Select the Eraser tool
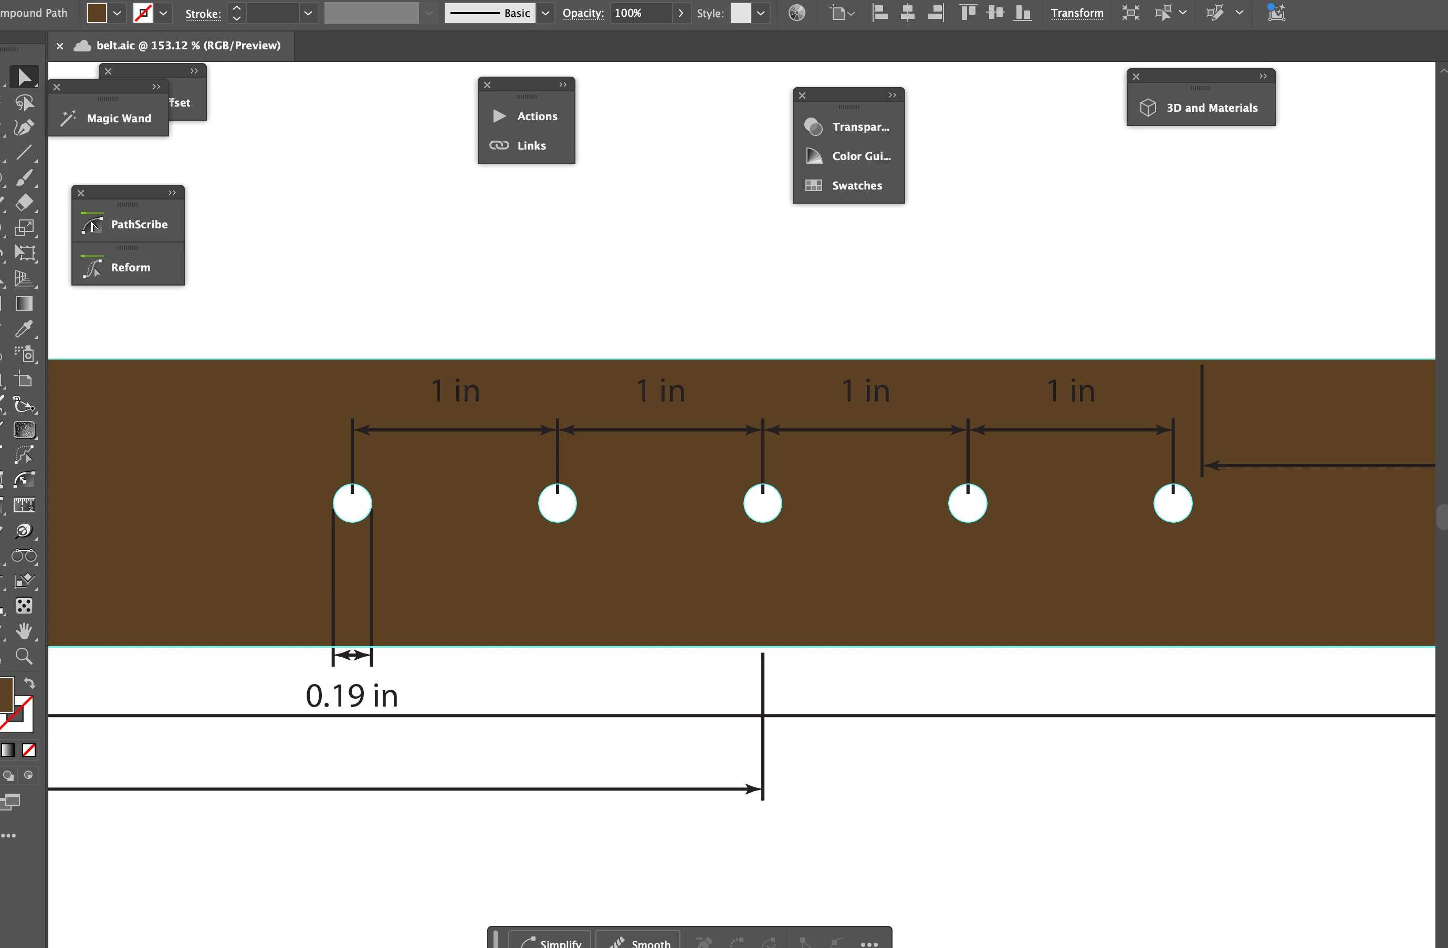Screen dimensions: 1448x948 24,203
